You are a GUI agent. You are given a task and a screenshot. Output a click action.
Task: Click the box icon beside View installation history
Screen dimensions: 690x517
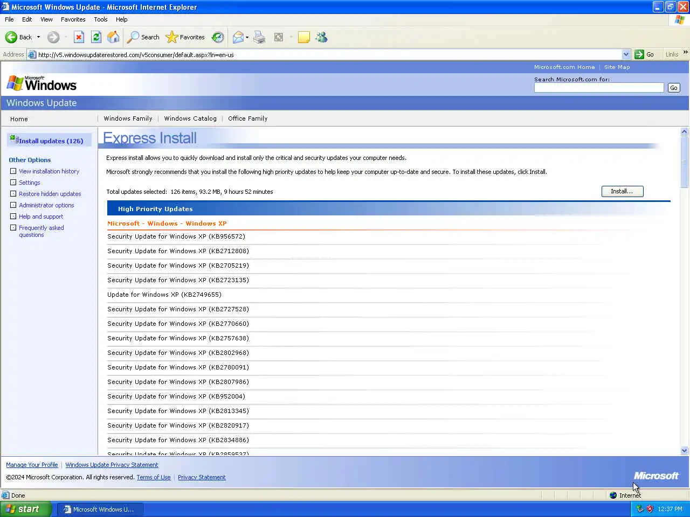point(13,171)
